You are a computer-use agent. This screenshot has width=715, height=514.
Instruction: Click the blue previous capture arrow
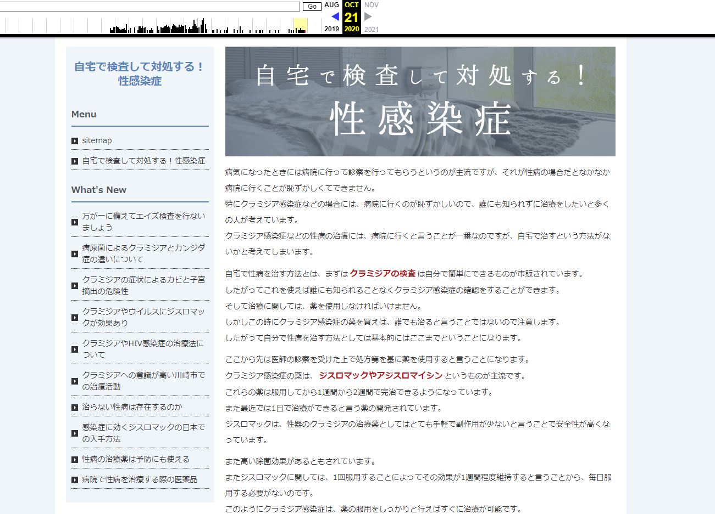tap(335, 16)
